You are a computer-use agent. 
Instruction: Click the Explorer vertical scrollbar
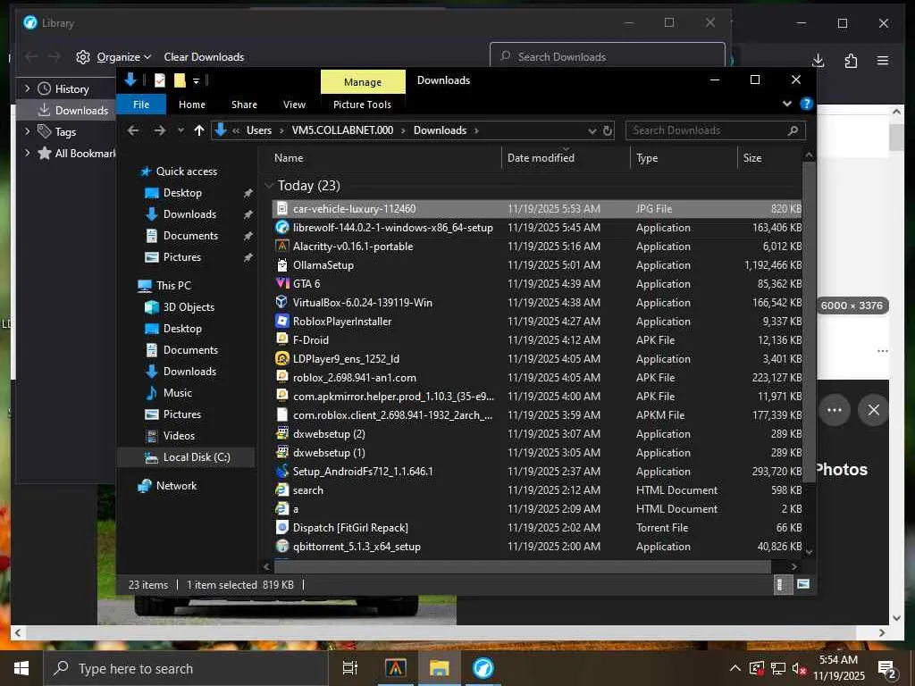click(809, 321)
